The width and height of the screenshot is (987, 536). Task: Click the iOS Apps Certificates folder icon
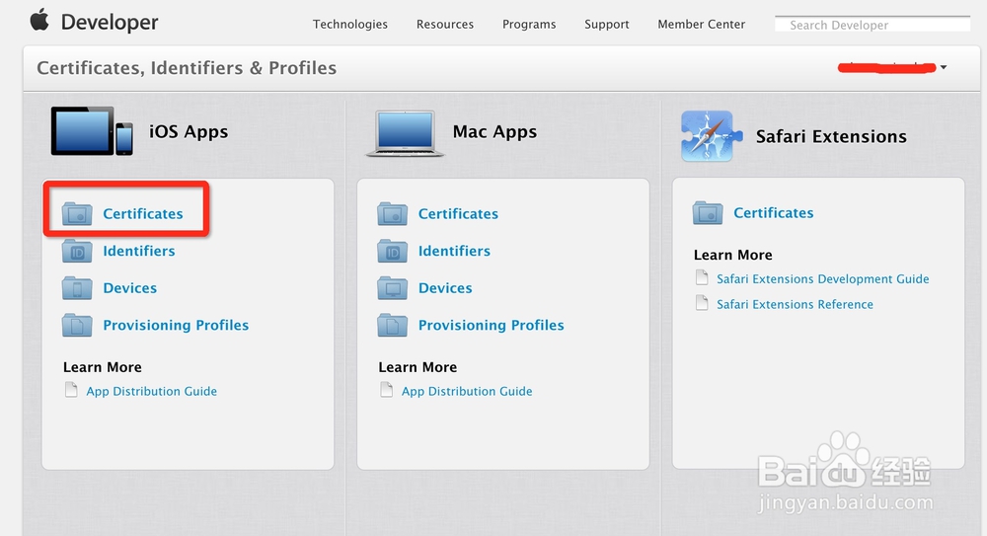(x=77, y=213)
